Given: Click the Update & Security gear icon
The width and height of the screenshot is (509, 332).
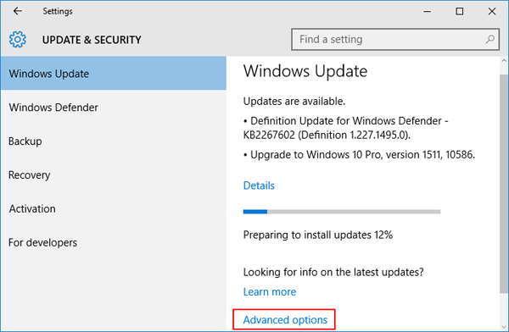Looking at the screenshot, I should point(18,40).
